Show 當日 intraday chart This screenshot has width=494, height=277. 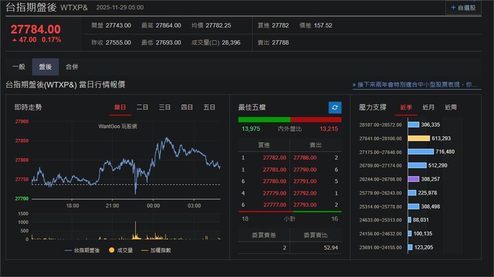click(120, 107)
